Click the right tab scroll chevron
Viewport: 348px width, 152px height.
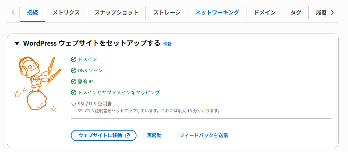coord(332,13)
